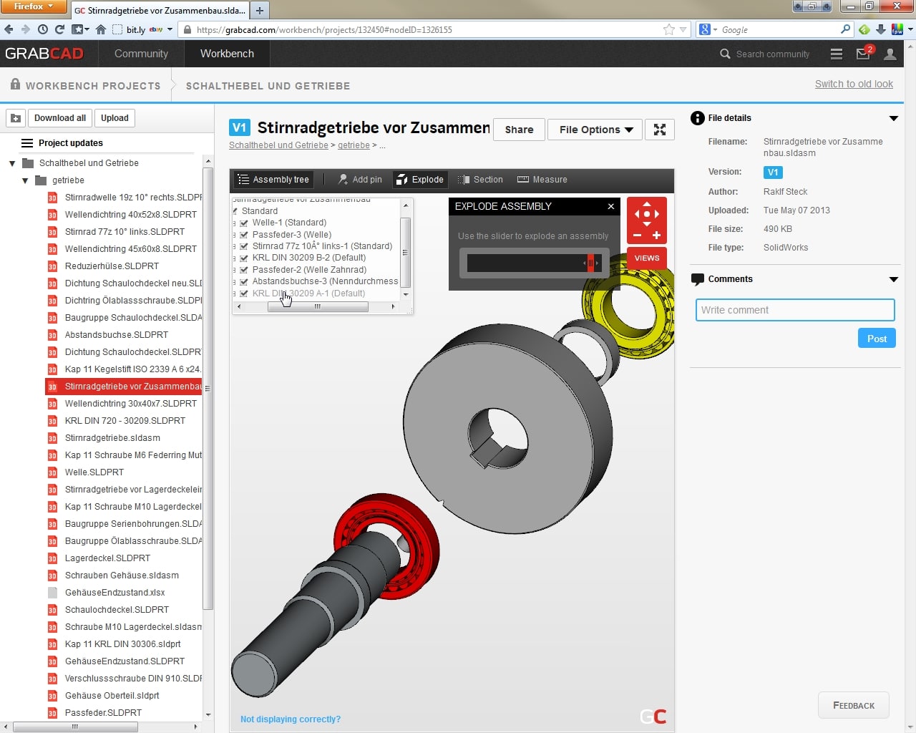Toggle visibility of Abstandsbuchse-3
Image resolution: width=916 pixels, height=733 pixels.
[x=244, y=281]
